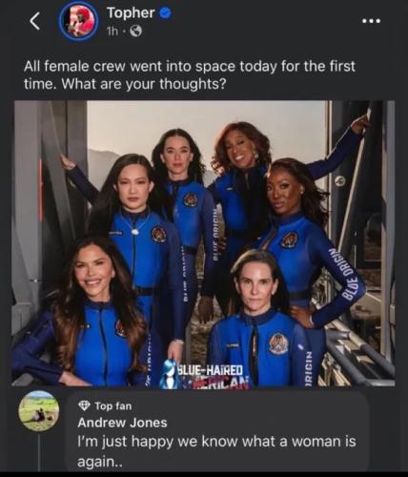Open Andrew Jones' profile name link
This screenshot has height=477, width=408.
[122, 423]
